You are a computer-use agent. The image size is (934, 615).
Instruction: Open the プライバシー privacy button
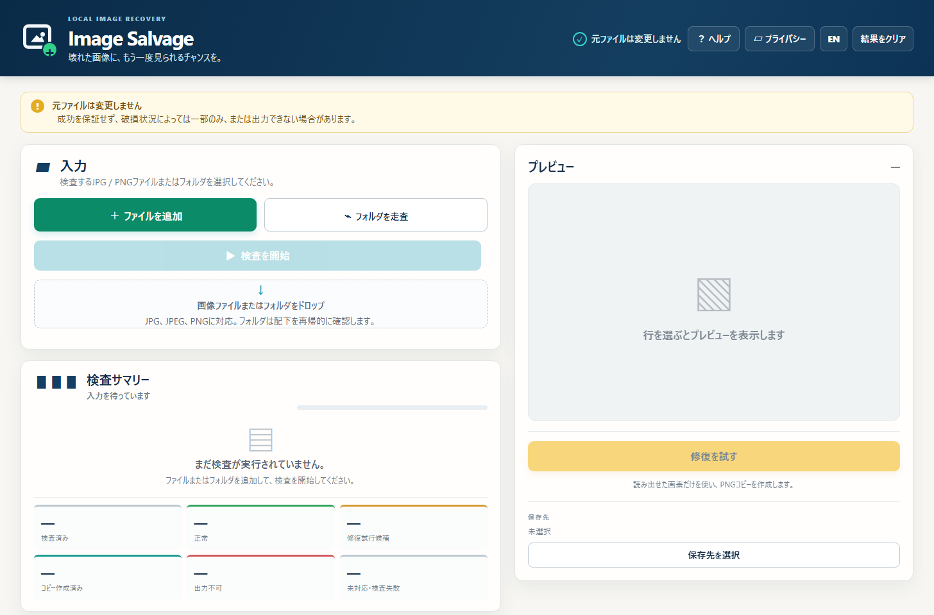pyautogui.click(x=779, y=39)
